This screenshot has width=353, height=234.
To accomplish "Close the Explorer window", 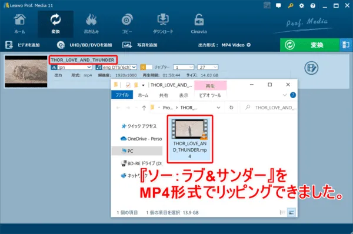I will 288,85.
